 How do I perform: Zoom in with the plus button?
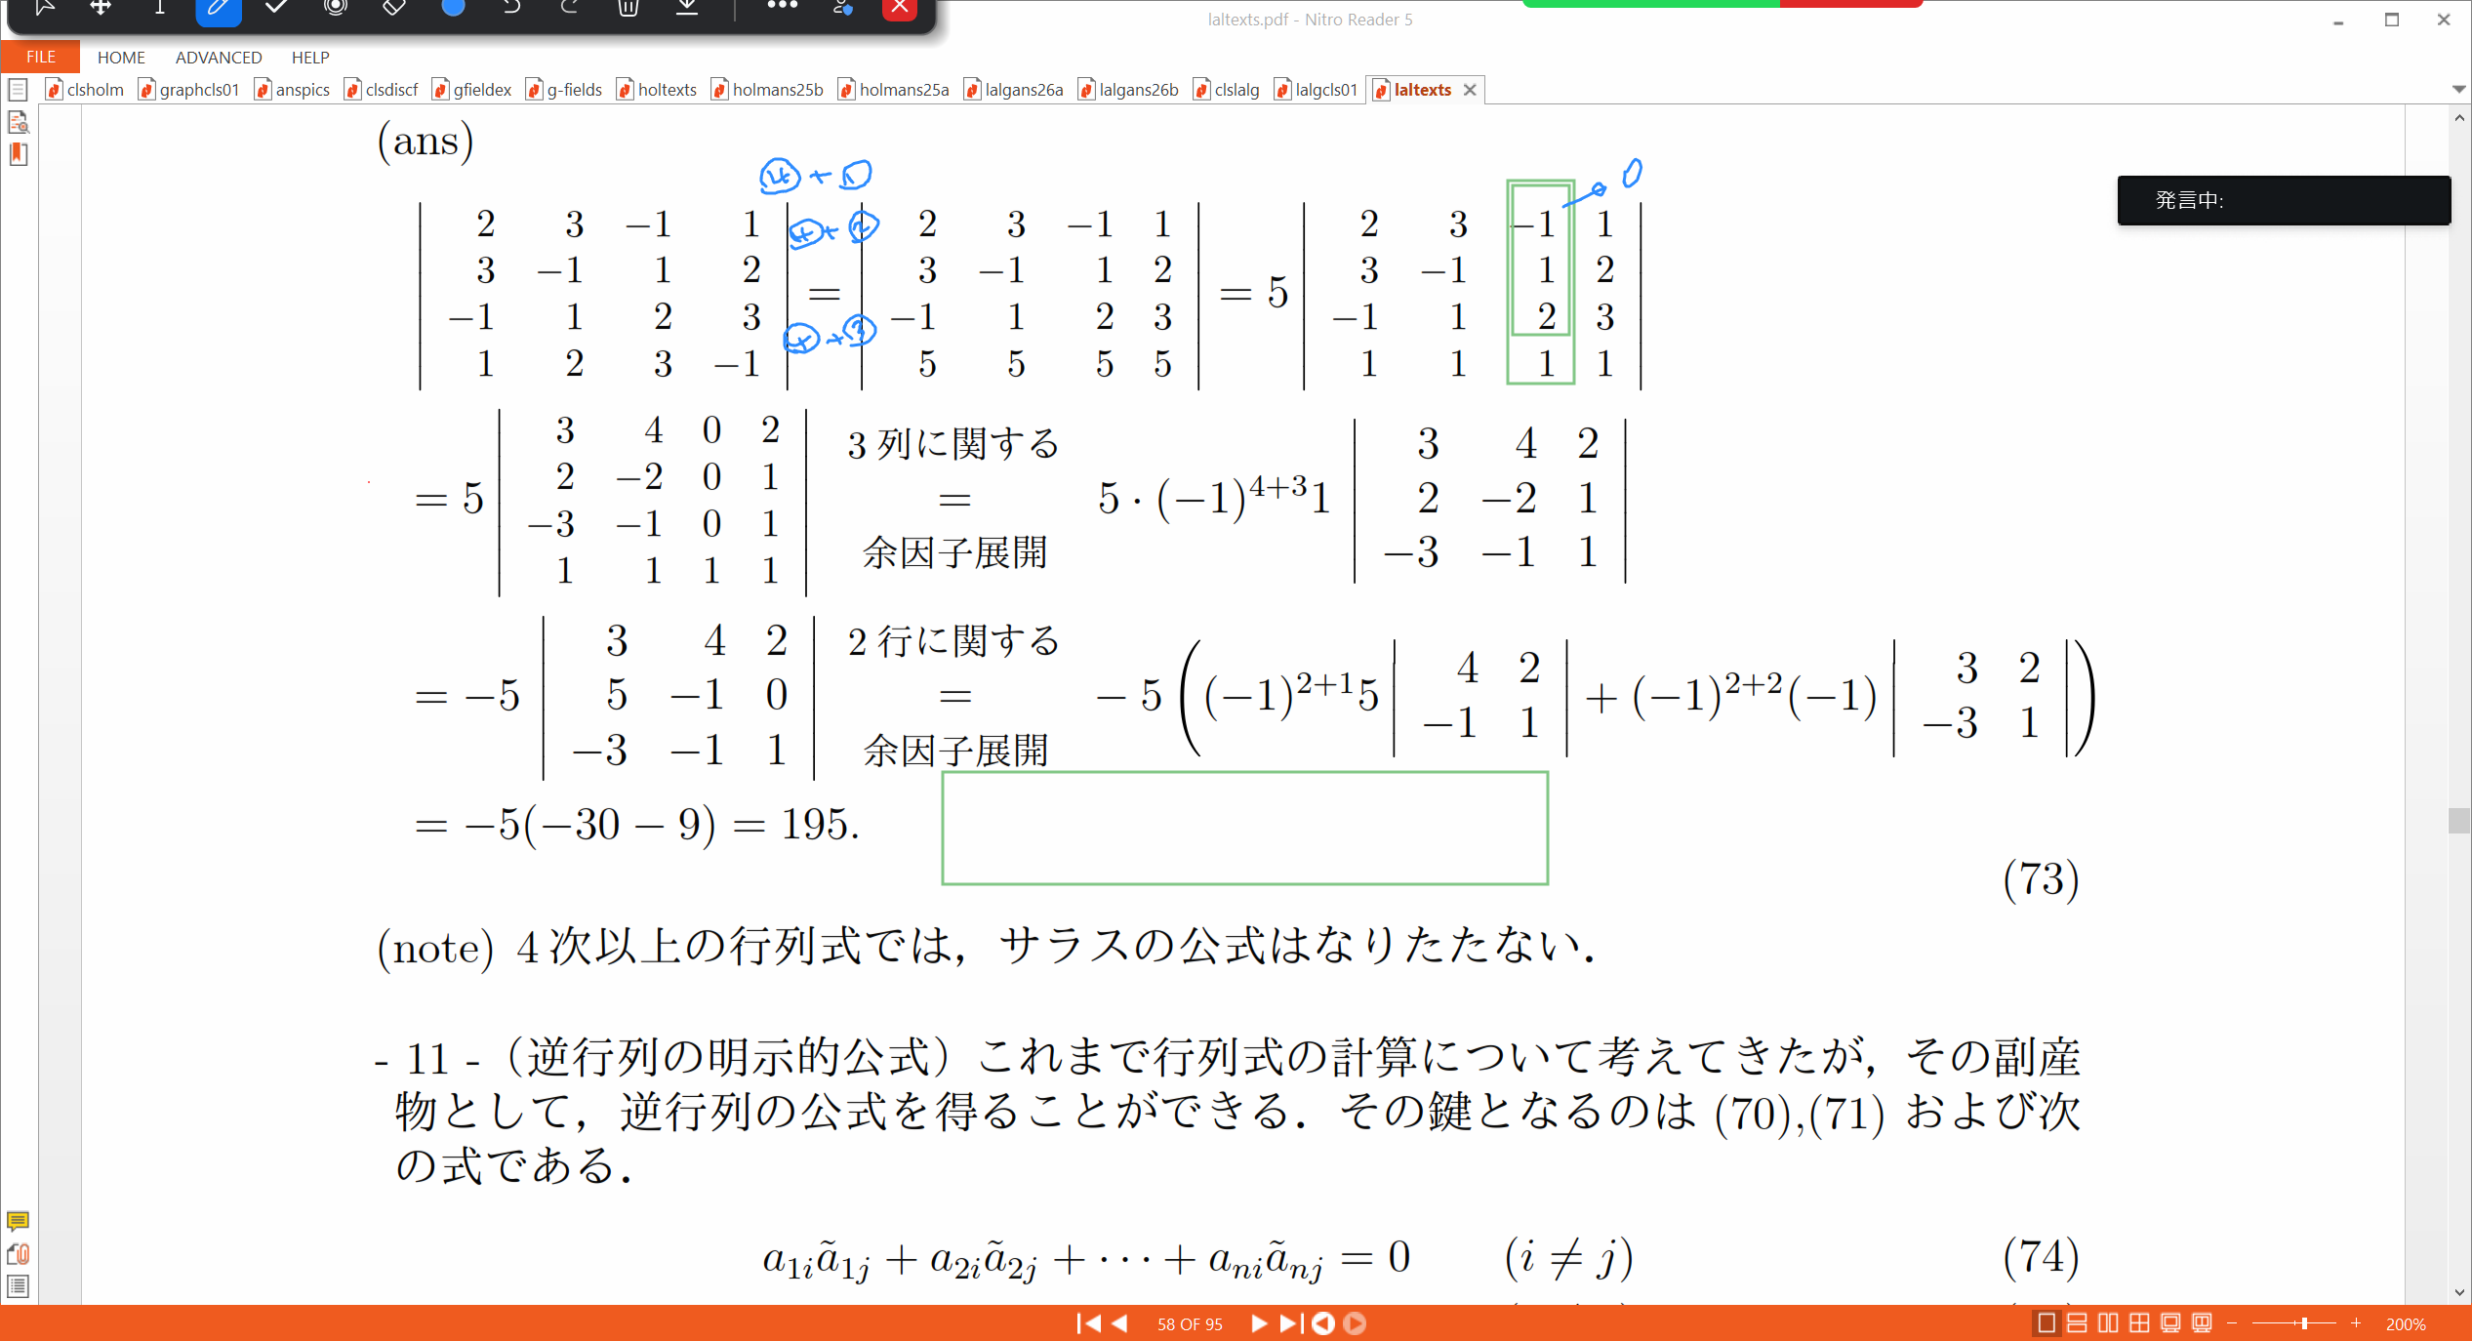2356,1323
